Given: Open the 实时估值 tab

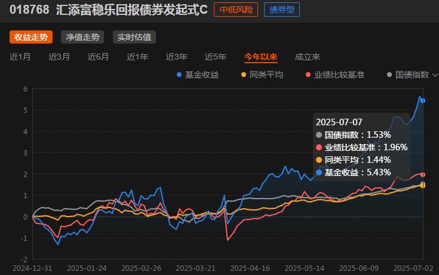Looking at the screenshot, I should 134,37.
